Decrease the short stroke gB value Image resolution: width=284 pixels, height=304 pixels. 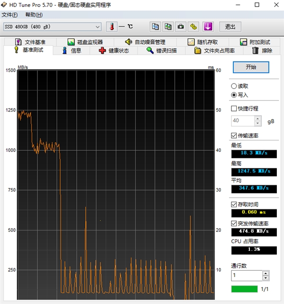point(257,123)
